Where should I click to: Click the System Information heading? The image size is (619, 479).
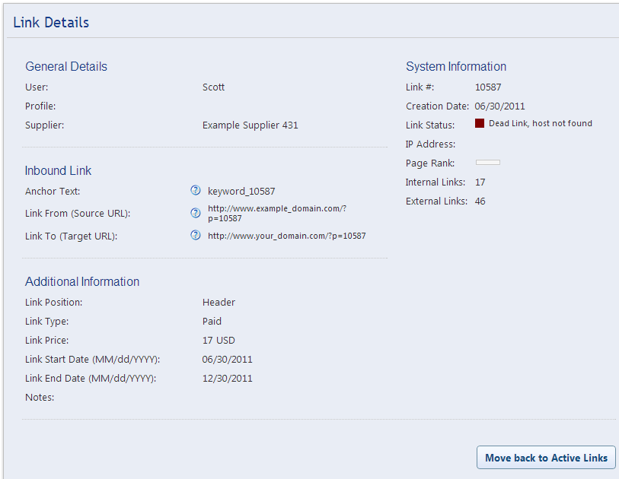click(x=456, y=67)
